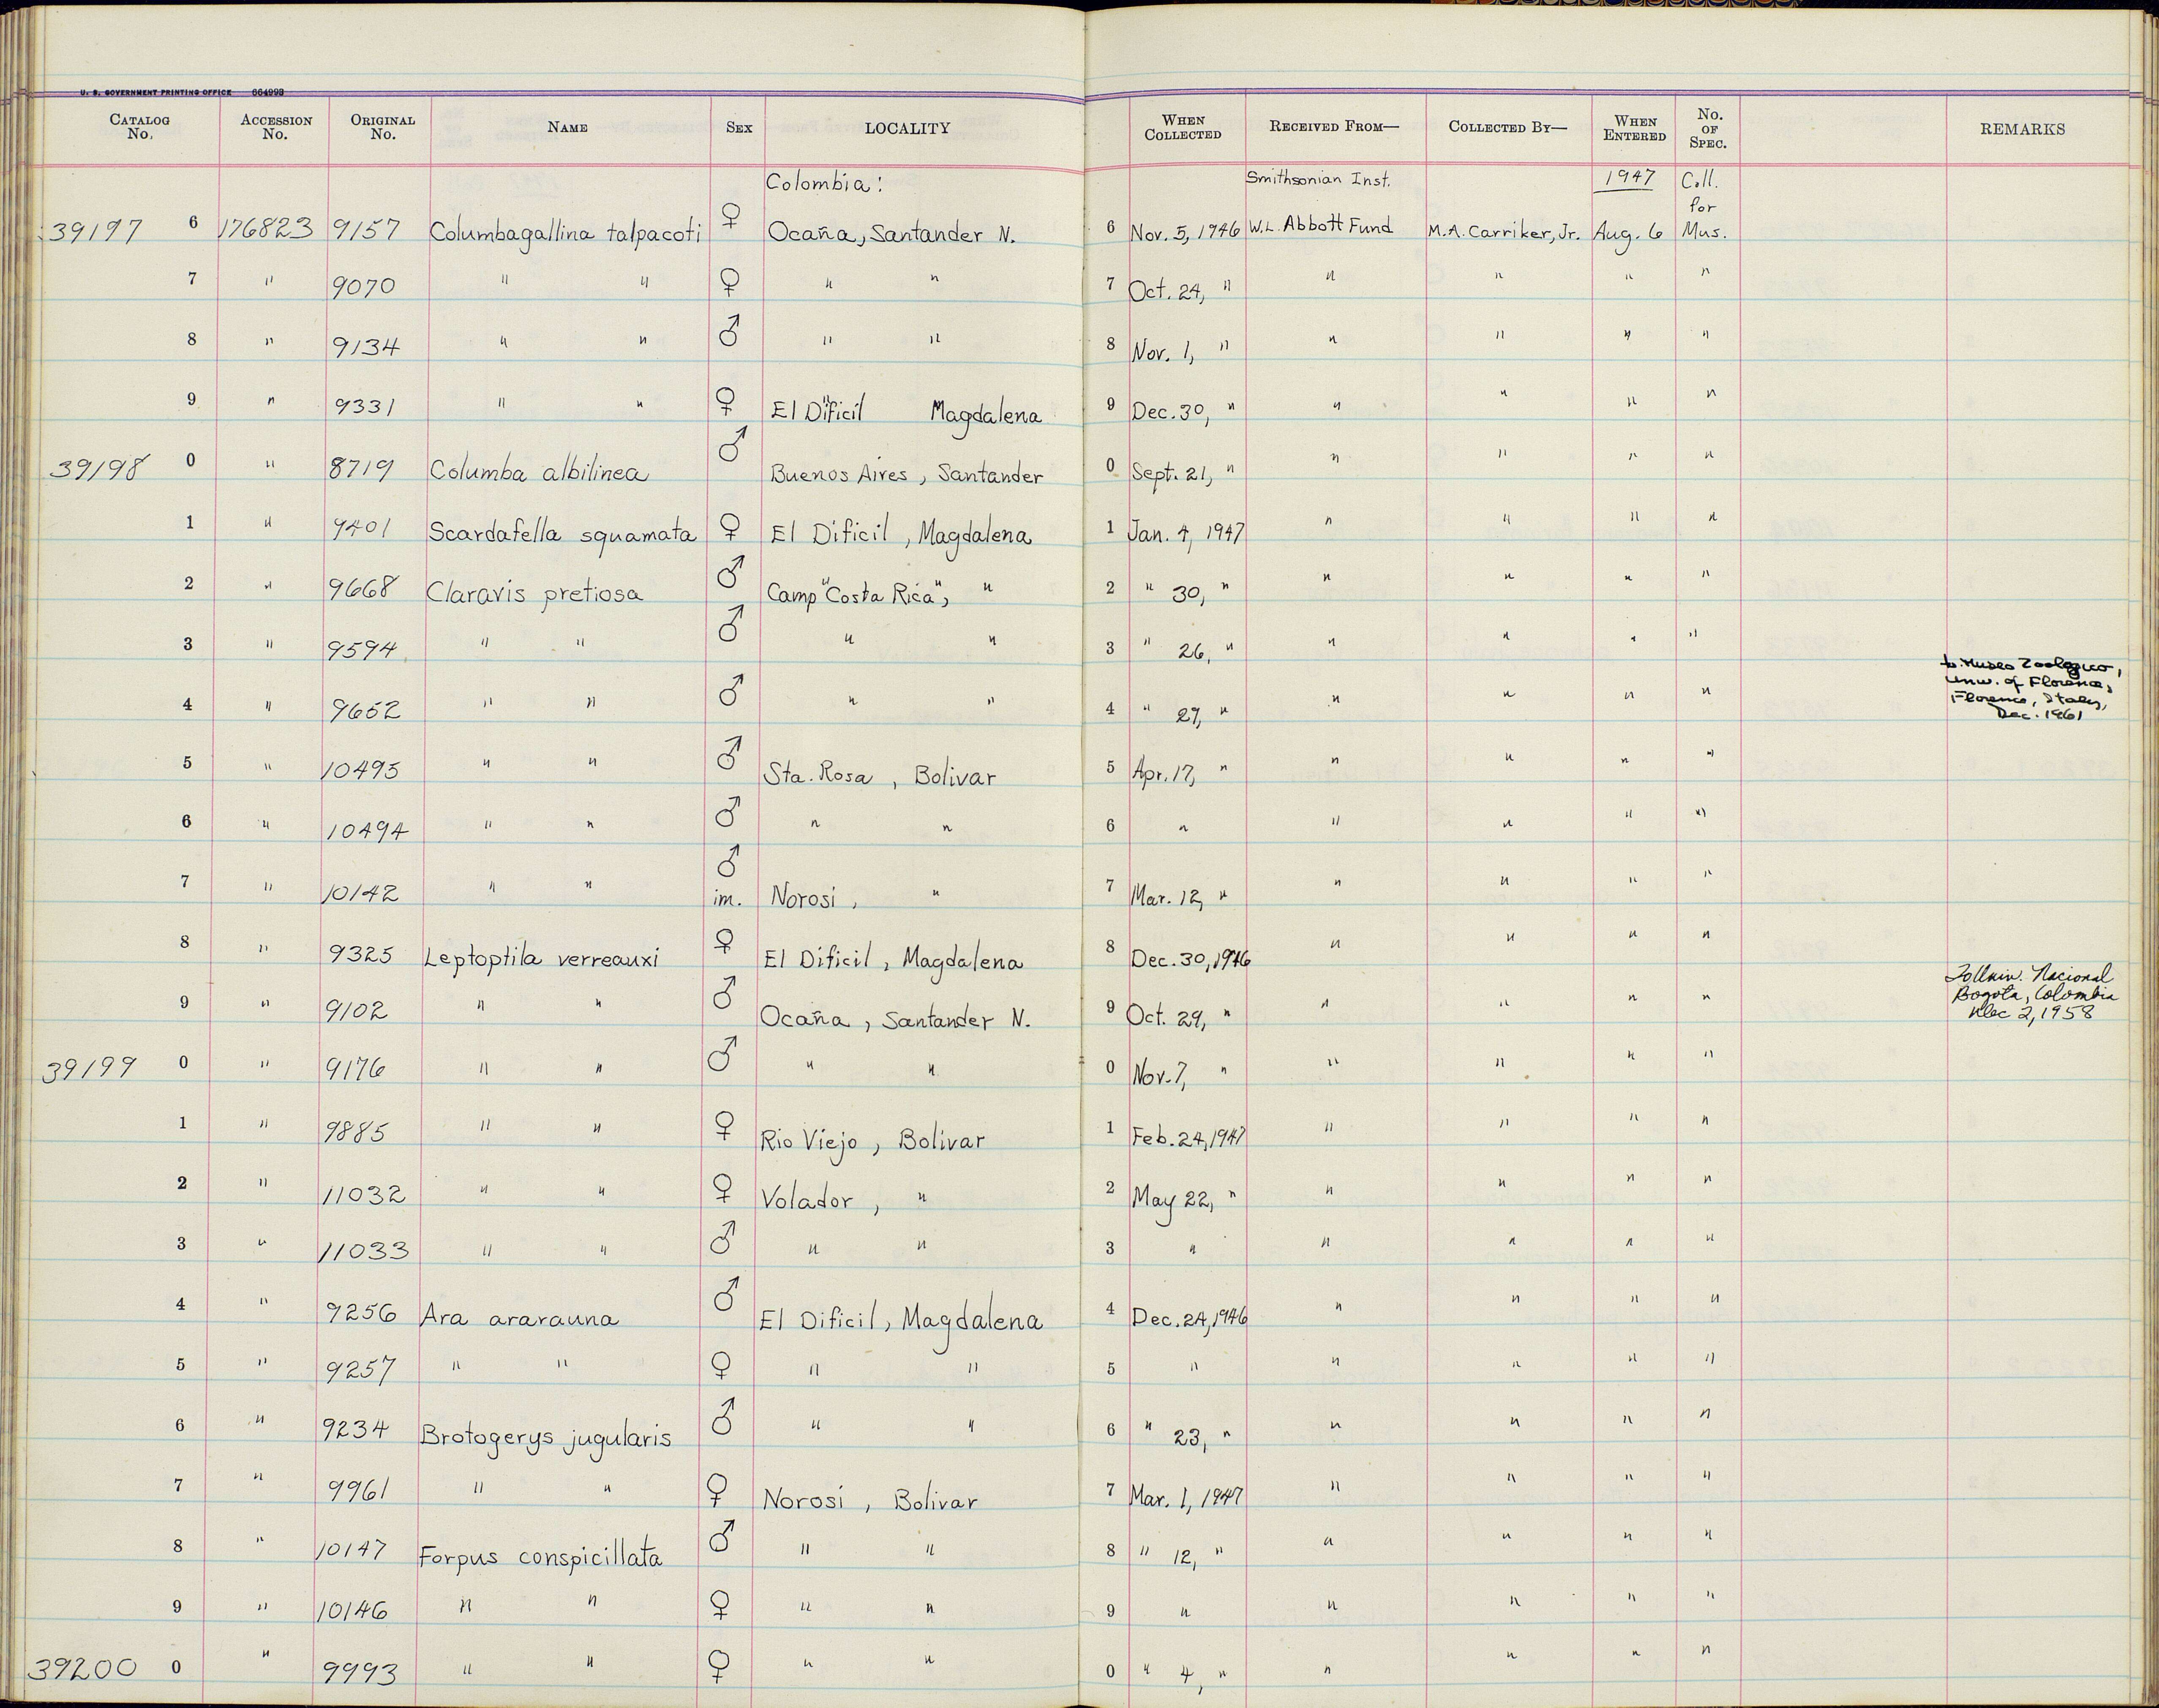Click locality 'Rio Viejo, Bolivar'

[873, 1142]
